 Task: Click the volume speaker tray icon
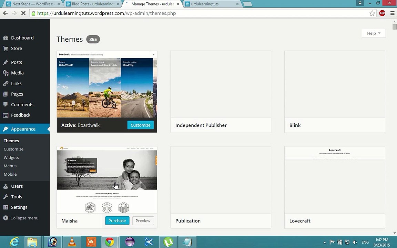coord(355,242)
